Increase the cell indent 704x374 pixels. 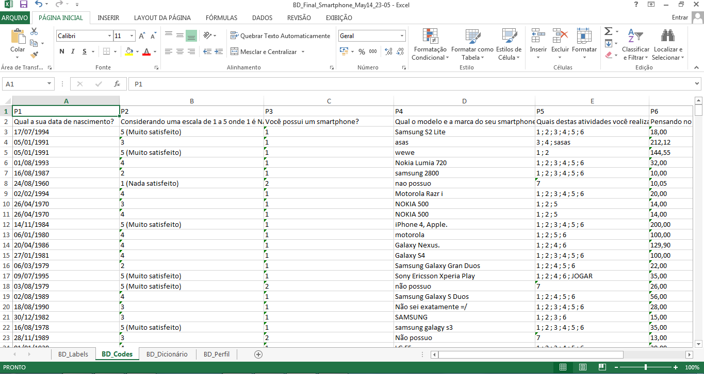(220, 51)
